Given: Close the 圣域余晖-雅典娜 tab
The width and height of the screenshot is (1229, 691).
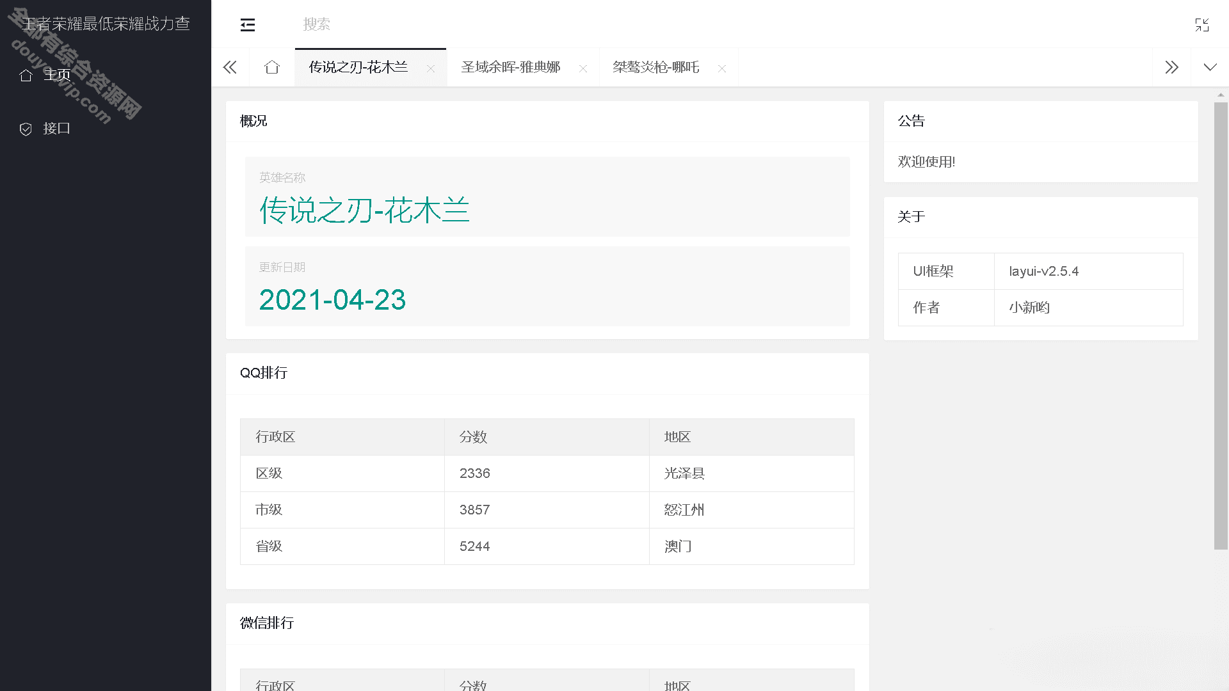Looking at the screenshot, I should coord(583,68).
